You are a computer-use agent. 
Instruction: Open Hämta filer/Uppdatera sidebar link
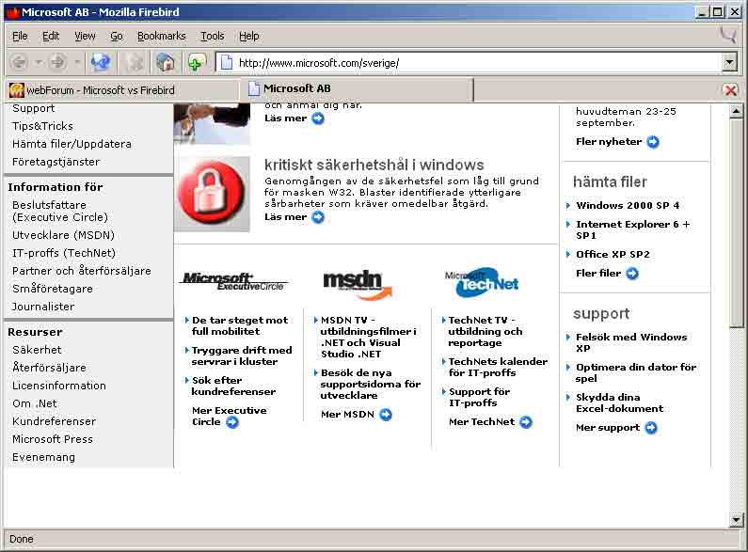pyautogui.click(x=72, y=144)
